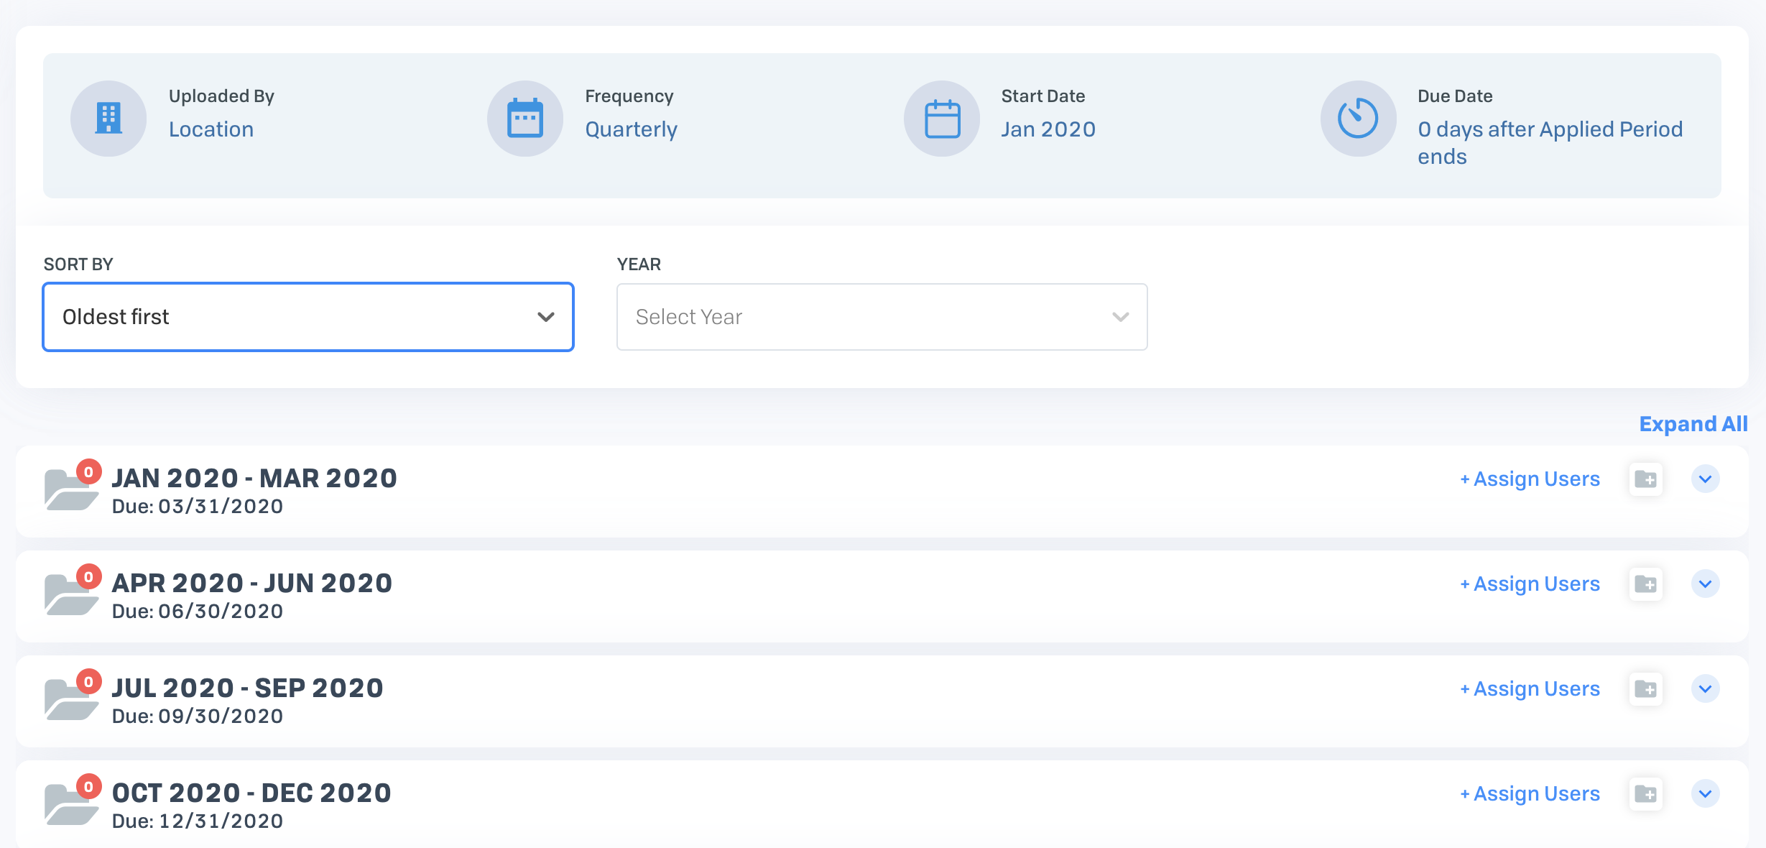Open the Sort By Oldest first dropdown

(x=308, y=317)
